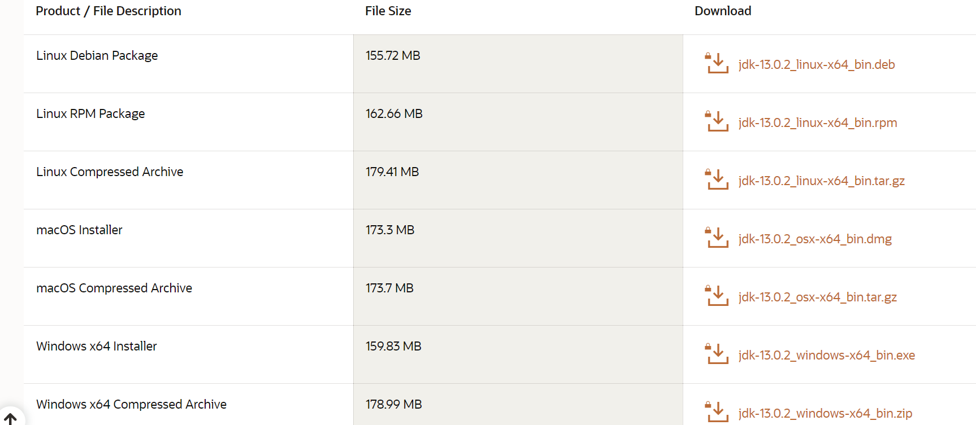Click the Product / File Description header
Image resolution: width=976 pixels, height=425 pixels.
[109, 11]
